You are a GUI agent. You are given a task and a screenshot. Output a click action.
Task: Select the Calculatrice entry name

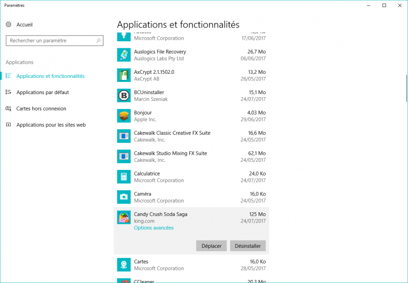point(147,174)
